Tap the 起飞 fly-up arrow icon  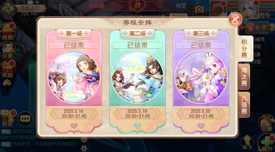pyautogui.click(x=247, y=142)
